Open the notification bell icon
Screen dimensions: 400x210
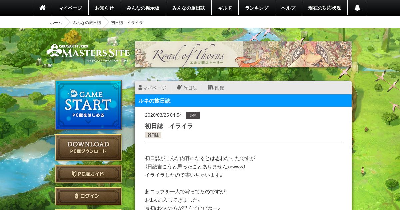click(x=357, y=8)
